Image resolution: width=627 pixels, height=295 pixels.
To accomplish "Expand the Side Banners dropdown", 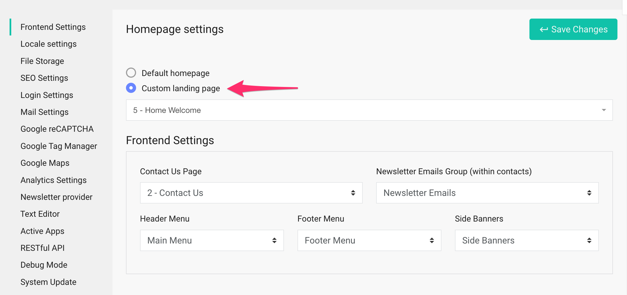I will (x=526, y=240).
